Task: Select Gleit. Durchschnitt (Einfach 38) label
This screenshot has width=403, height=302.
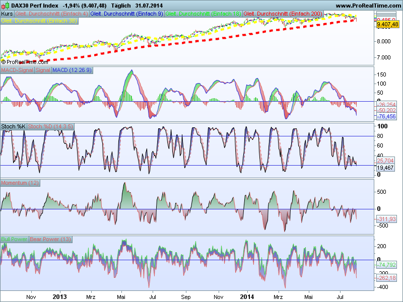Action: [x=39, y=21]
